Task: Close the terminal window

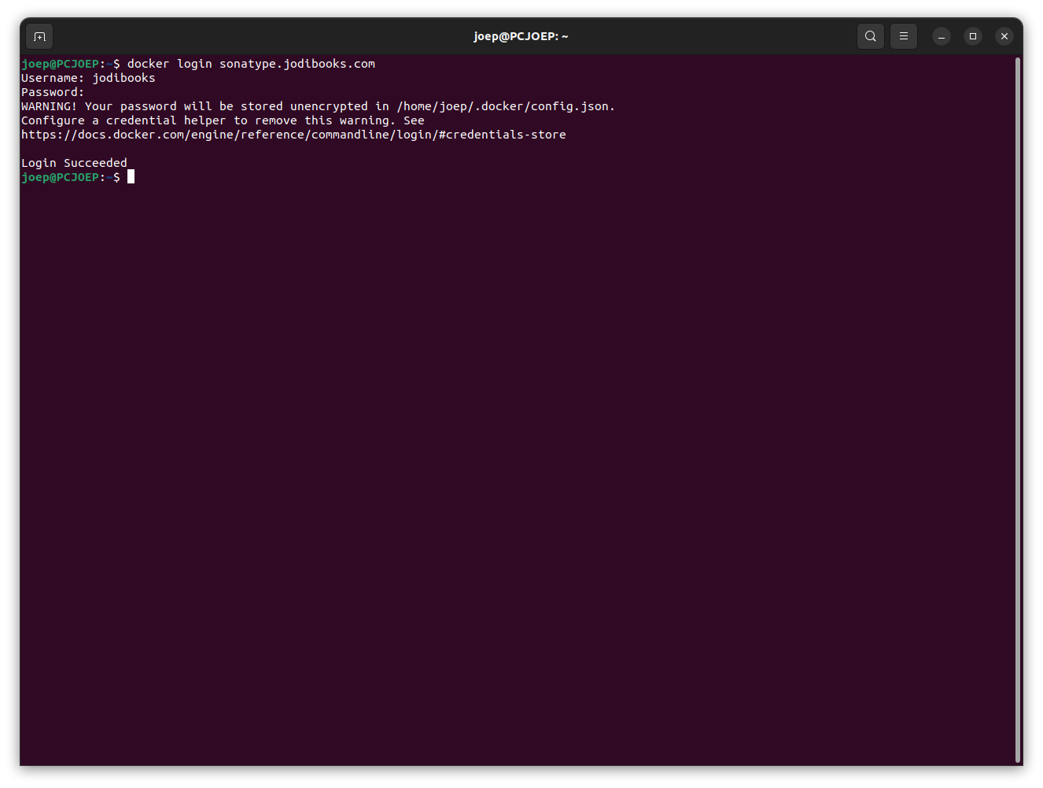Action: tap(1004, 36)
